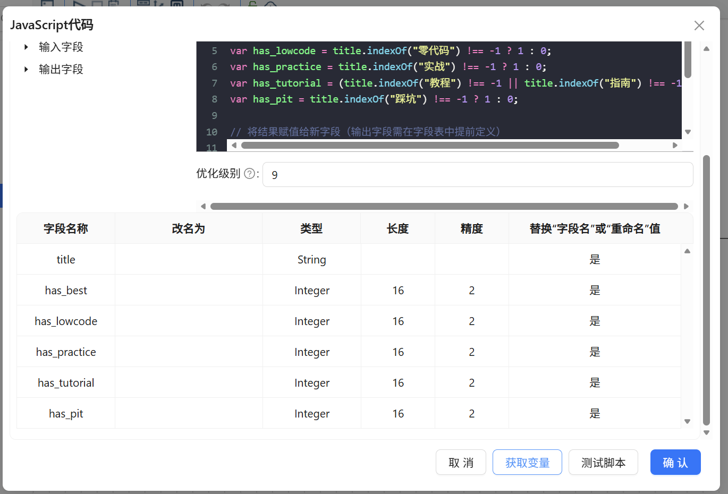This screenshot has height=494, width=728.
Task: Expand the 输出字段 tree node
Action: tap(26, 70)
